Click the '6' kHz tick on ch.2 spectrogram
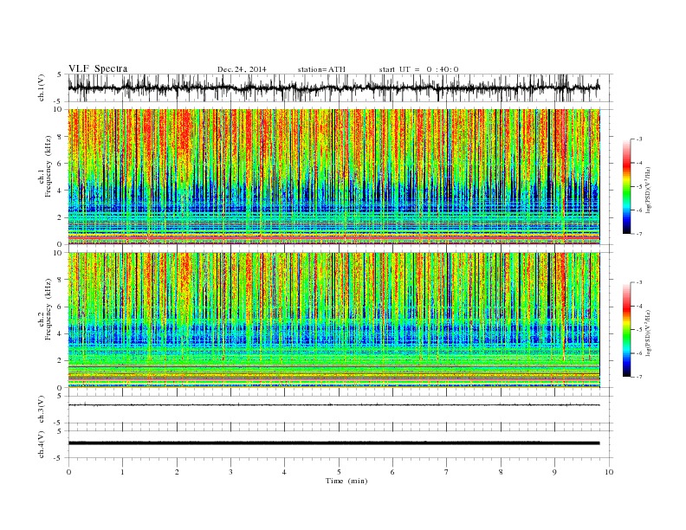Viewport: 686px width, 530px height. (x=61, y=307)
